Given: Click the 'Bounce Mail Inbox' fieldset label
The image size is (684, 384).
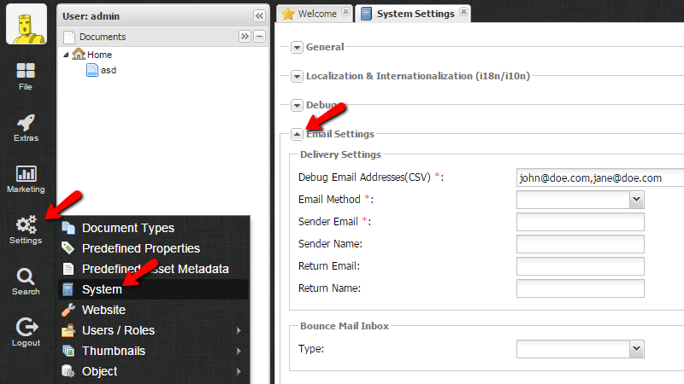Looking at the screenshot, I should [x=345, y=326].
